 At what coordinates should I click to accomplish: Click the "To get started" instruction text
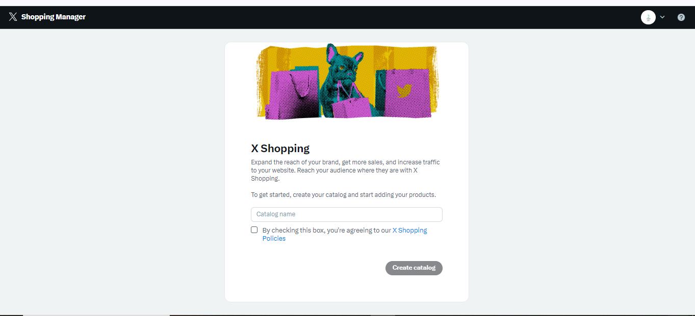tap(343, 195)
